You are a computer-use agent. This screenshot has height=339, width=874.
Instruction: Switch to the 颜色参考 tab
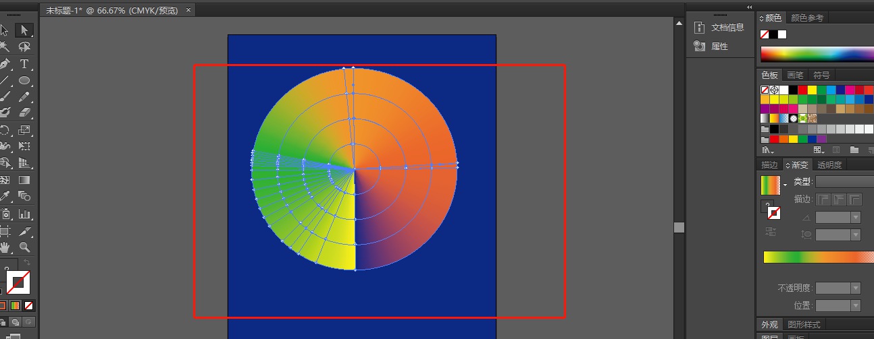(x=806, y=18)
